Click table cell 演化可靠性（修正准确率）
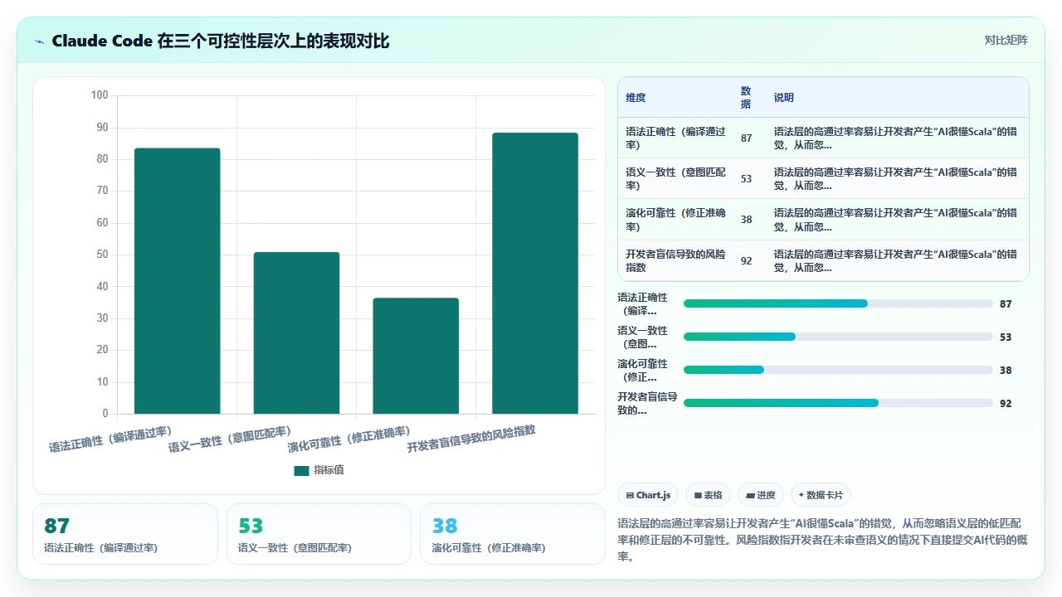 coord(675,220)
